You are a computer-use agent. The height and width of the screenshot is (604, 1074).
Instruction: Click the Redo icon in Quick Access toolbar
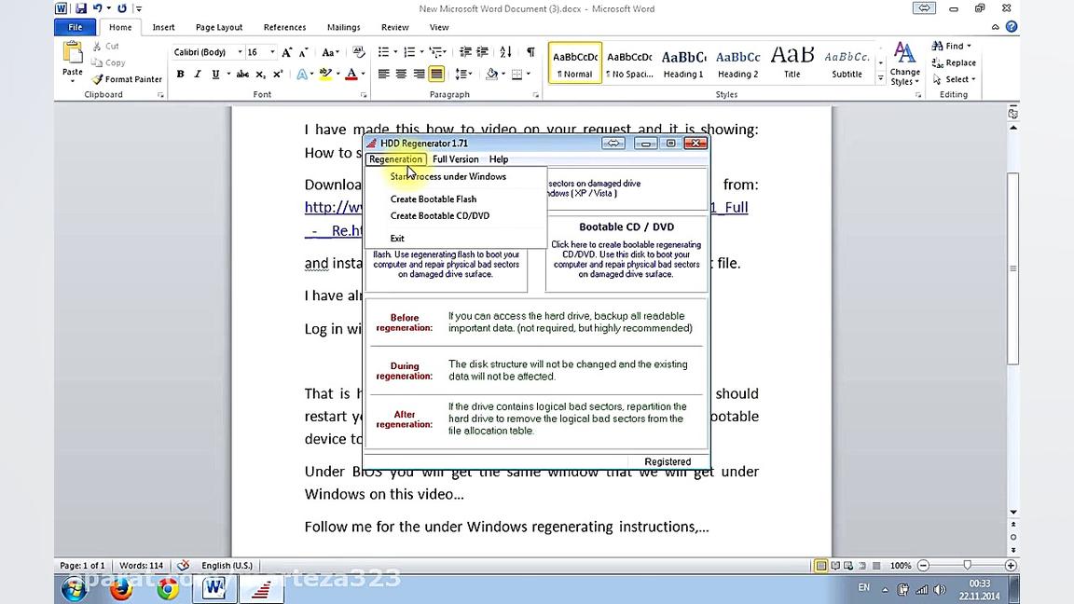(x=122, y=8)
